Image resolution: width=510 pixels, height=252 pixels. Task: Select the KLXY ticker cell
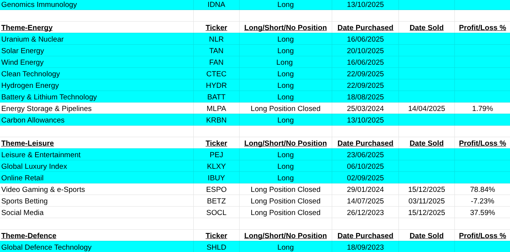216,166
